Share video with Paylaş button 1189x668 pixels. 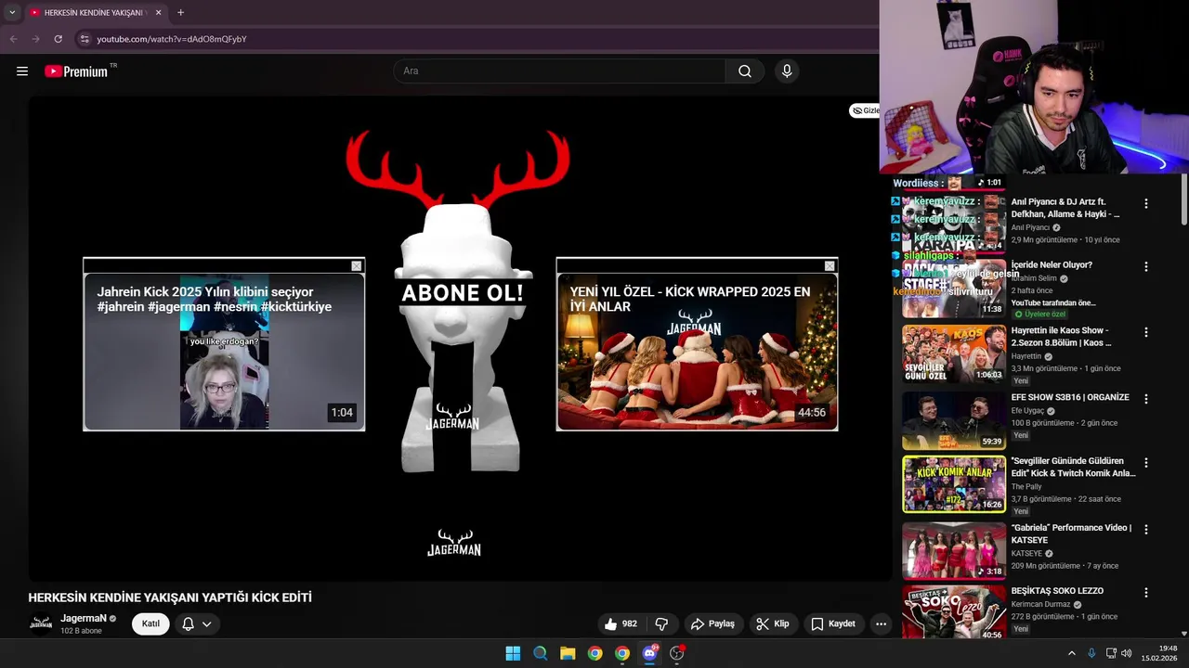coord(712,623)
